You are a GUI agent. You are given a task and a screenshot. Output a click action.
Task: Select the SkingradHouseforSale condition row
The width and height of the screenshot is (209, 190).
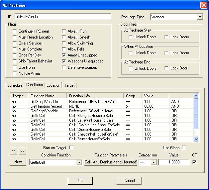coord(102,116)
